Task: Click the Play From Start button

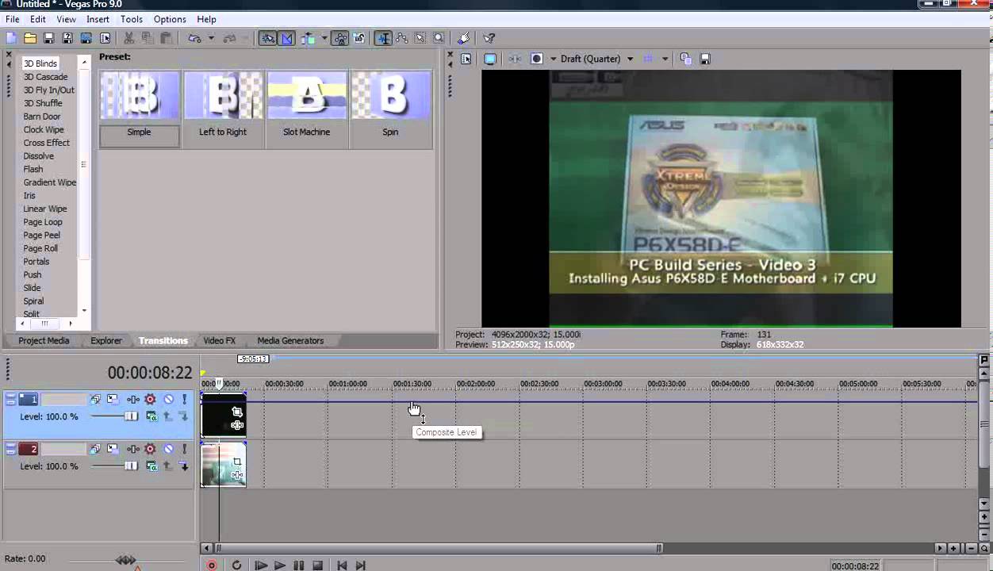Action: click(x=260, y=565)
